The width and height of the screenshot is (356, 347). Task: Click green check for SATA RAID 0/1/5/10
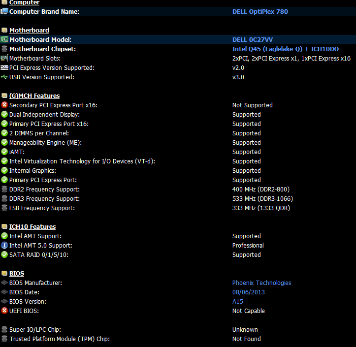[4, 254]
